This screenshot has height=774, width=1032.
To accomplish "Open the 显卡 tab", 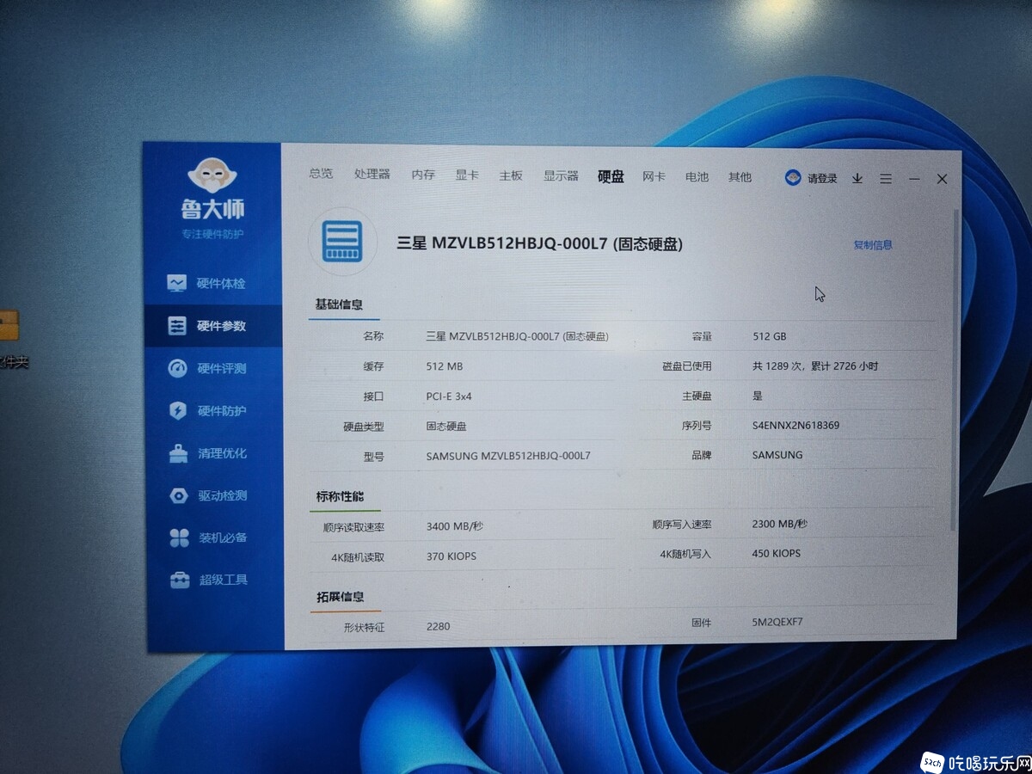I will point(467,175).
